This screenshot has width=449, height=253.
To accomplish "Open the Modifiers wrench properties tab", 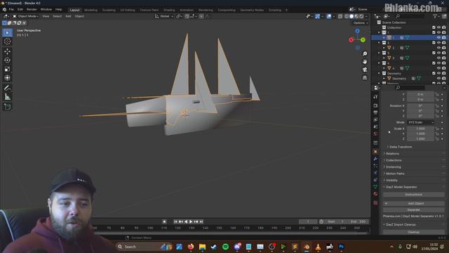I will pos(375,159).
